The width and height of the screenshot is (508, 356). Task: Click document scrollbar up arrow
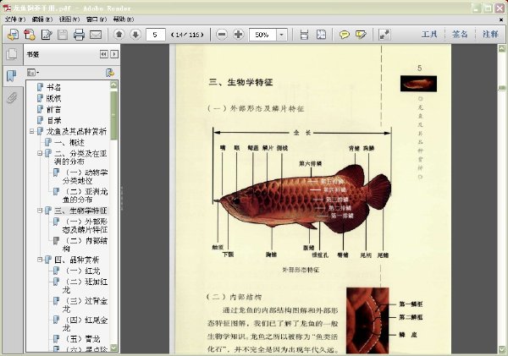pyautogui.click(x=501, y=49)
